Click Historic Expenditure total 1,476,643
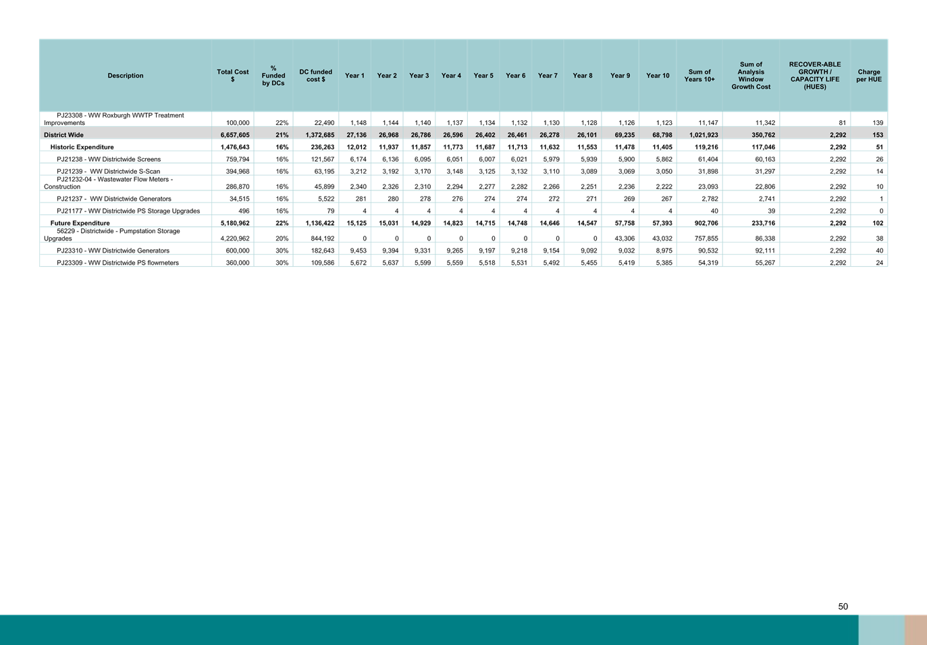 (235, 147)
